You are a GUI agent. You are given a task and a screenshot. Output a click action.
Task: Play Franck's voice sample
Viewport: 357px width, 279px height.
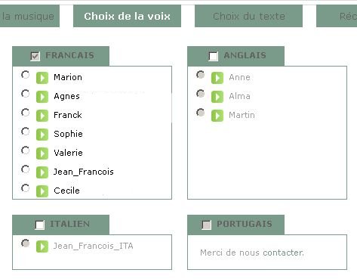pos(42,116)
